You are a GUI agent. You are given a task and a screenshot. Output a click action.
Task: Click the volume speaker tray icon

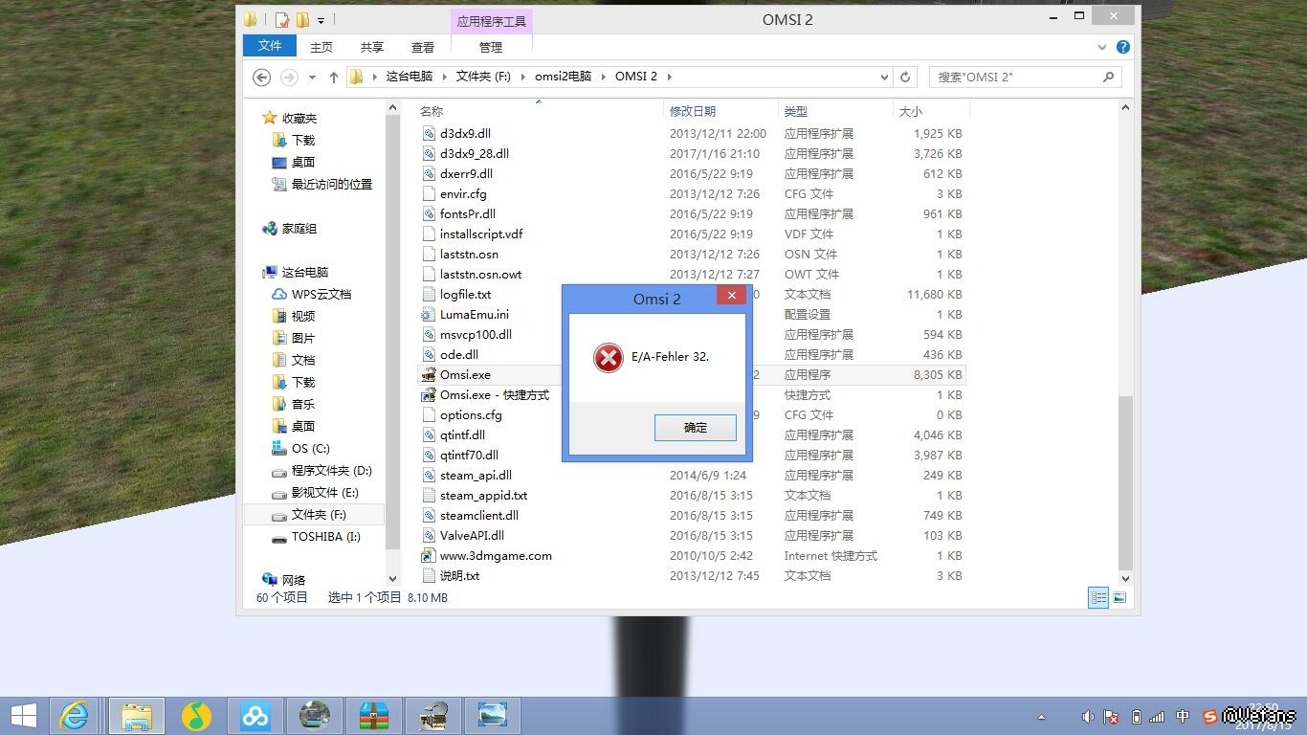[x=1088, y=717]
